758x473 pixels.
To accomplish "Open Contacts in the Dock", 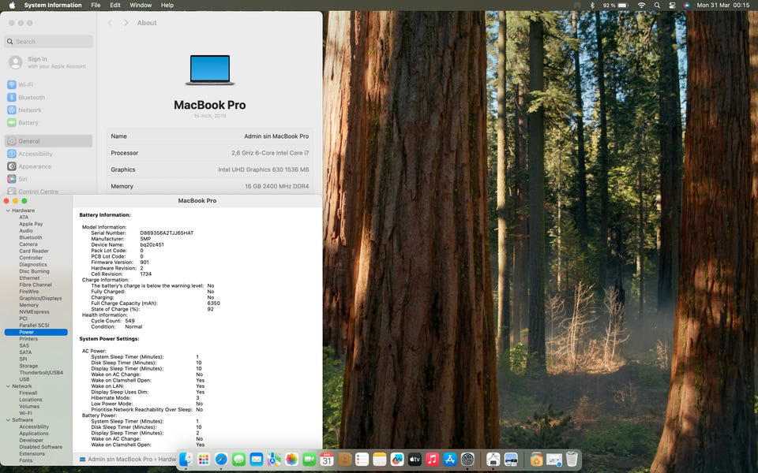I will pyautogui.click(x=345, y=459).
